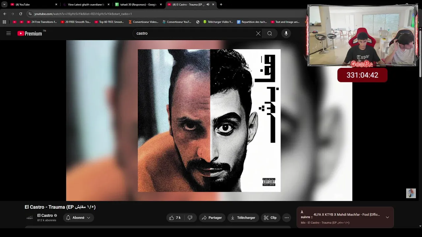Viewport: 422px width, 237px height.
Task: Open '20 FREE Smooth Tra...' bookmark
Action: coord(76,22)
